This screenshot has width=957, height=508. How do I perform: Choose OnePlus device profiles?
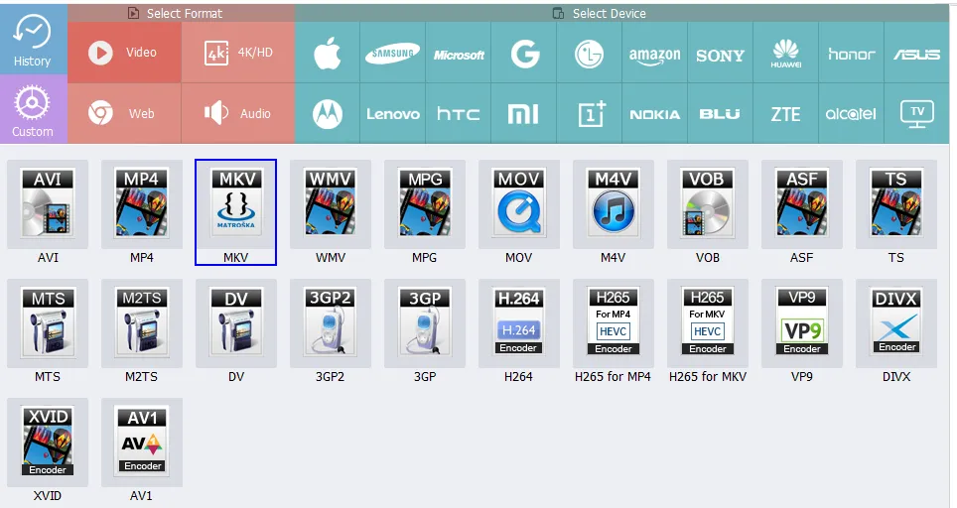coord(589,113)
